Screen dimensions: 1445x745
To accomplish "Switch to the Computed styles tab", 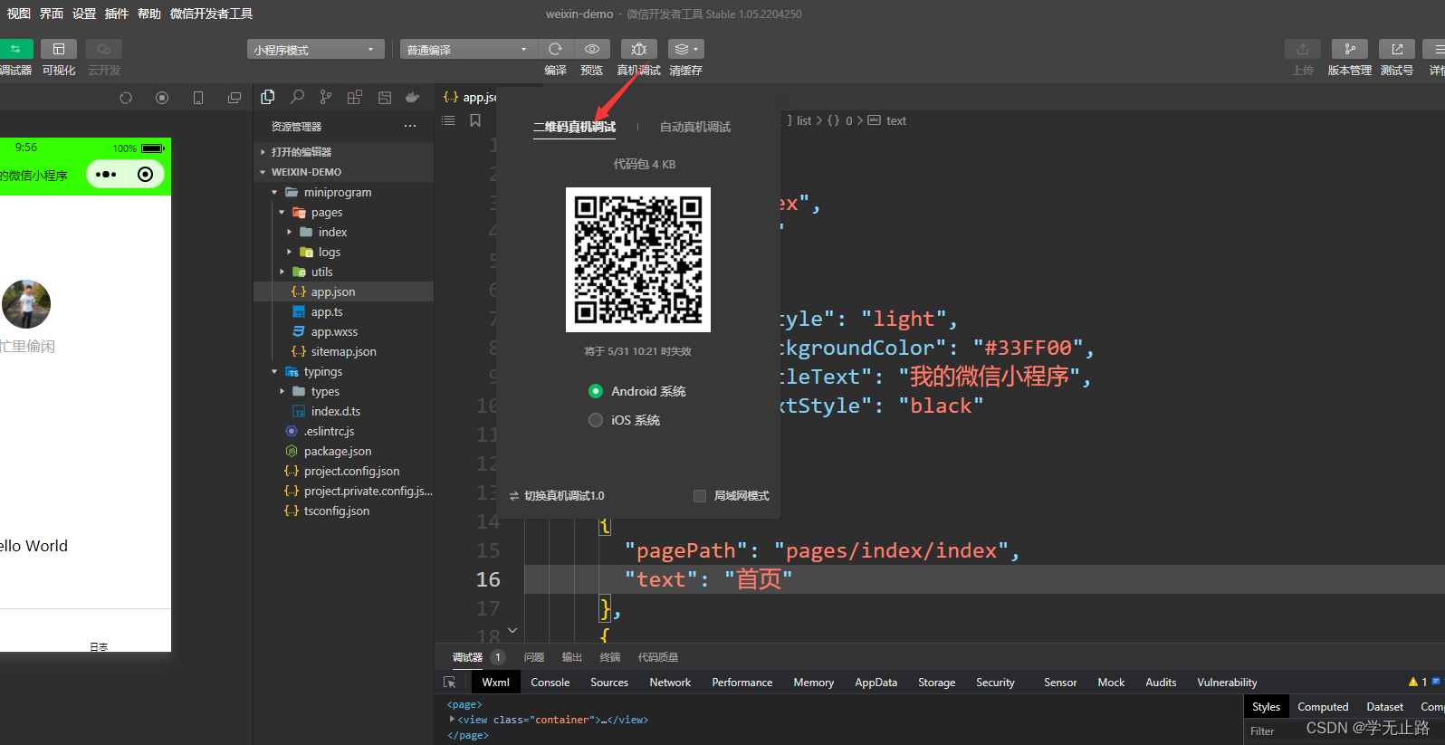I will 1323,707.
